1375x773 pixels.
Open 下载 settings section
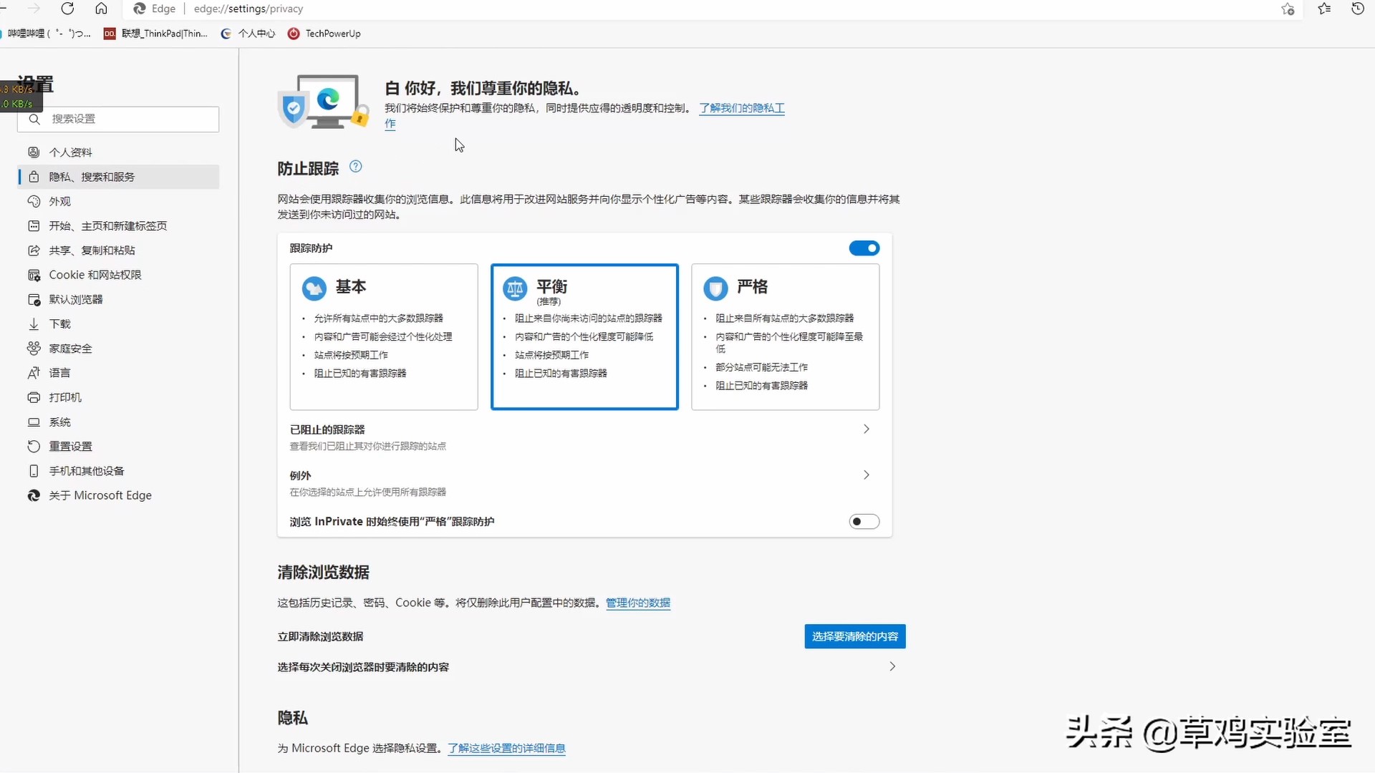coord(118,324)
